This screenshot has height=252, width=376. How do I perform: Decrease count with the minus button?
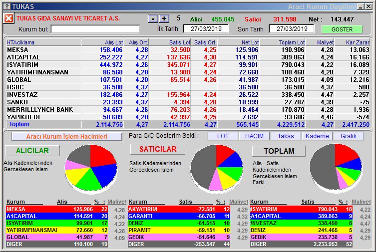[153, 18]
